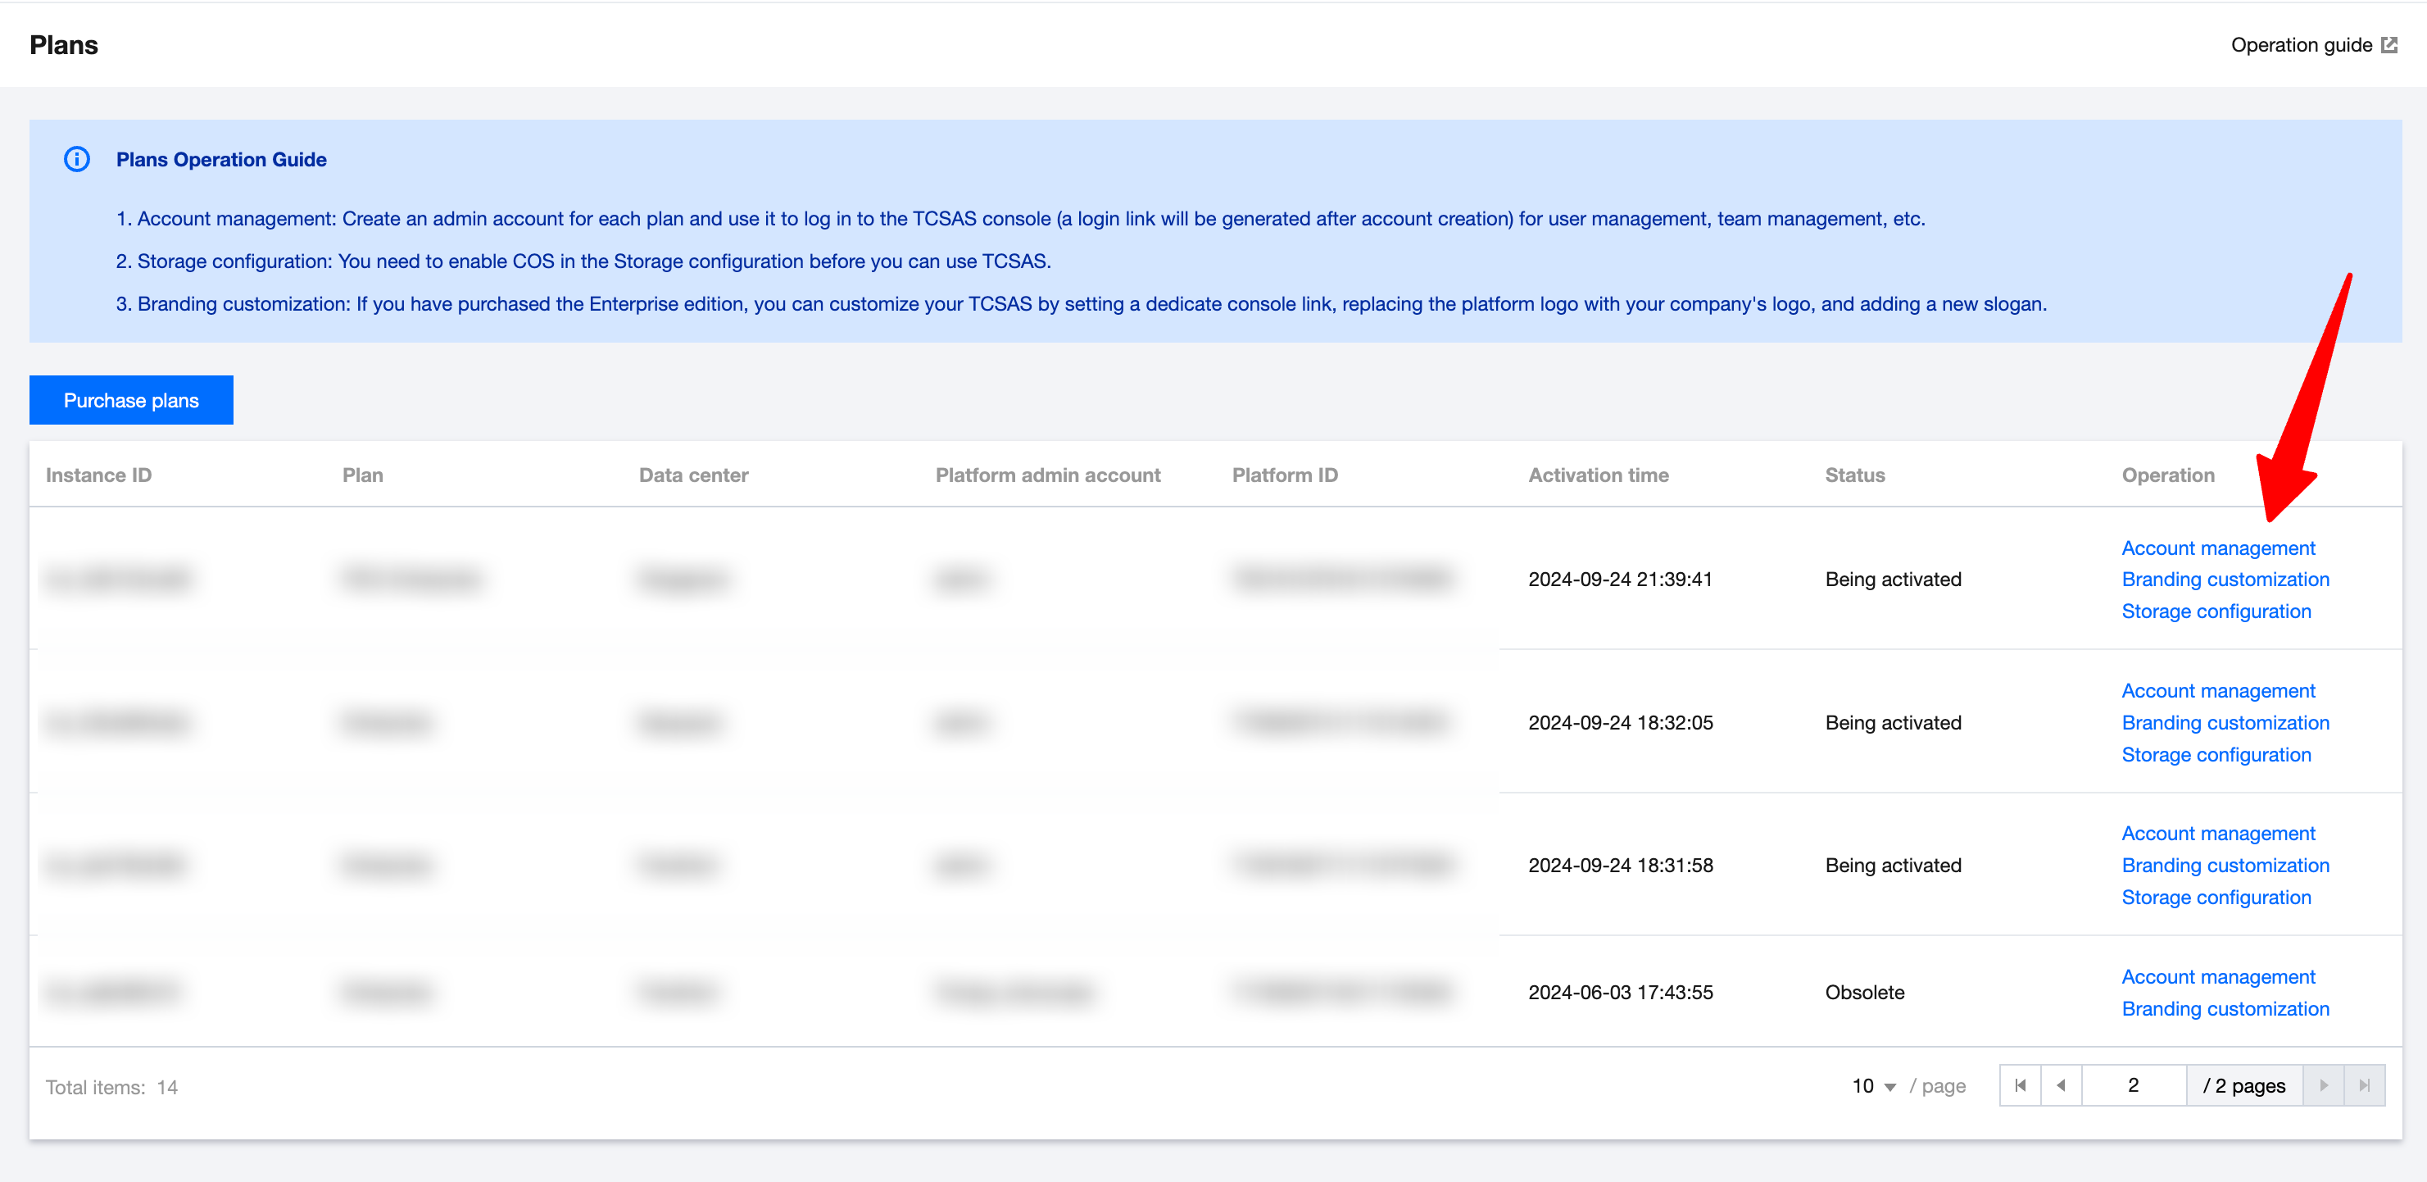Open Account management for the 21:39:41 row

tap(2218, 548)
